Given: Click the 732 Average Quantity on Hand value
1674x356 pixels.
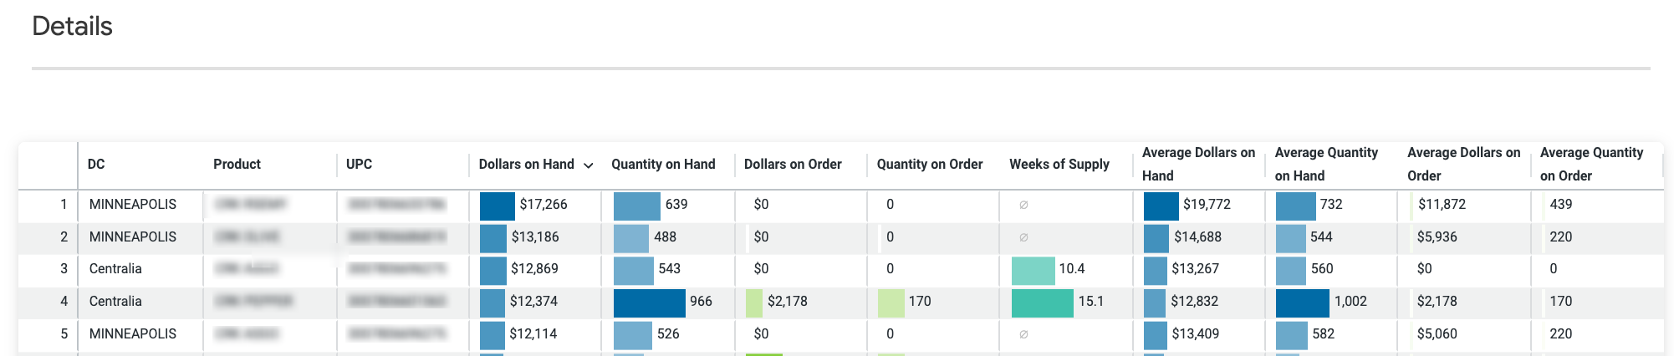Looking at the screenshot, I should [x=1331, y=204].
